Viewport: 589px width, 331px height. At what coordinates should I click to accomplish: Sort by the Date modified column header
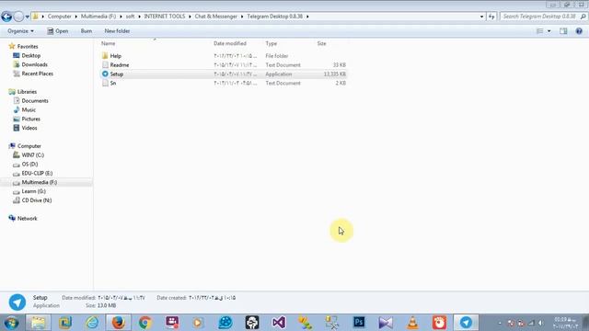[x=230, y=43]
